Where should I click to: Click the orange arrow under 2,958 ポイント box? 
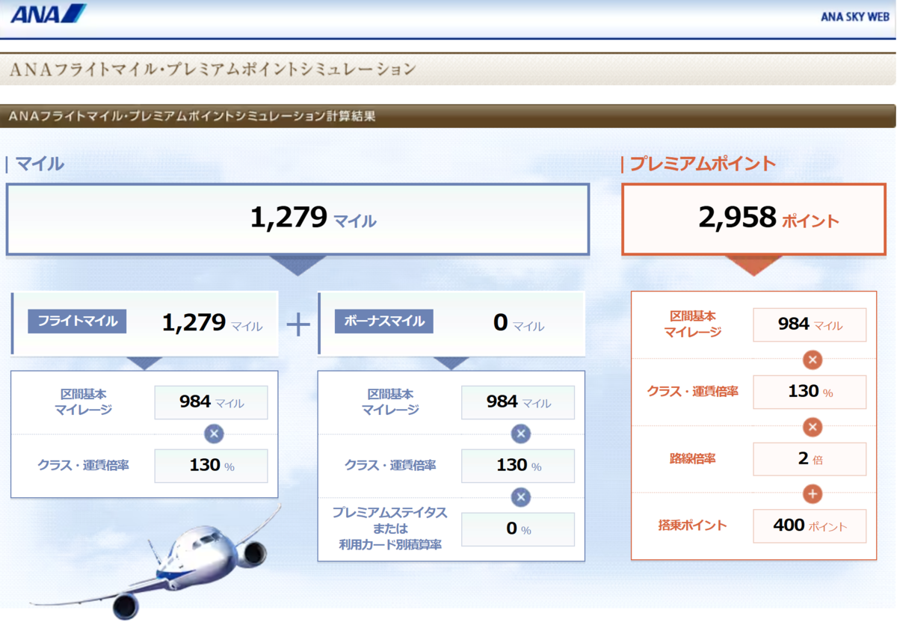[x=753, y=265]
